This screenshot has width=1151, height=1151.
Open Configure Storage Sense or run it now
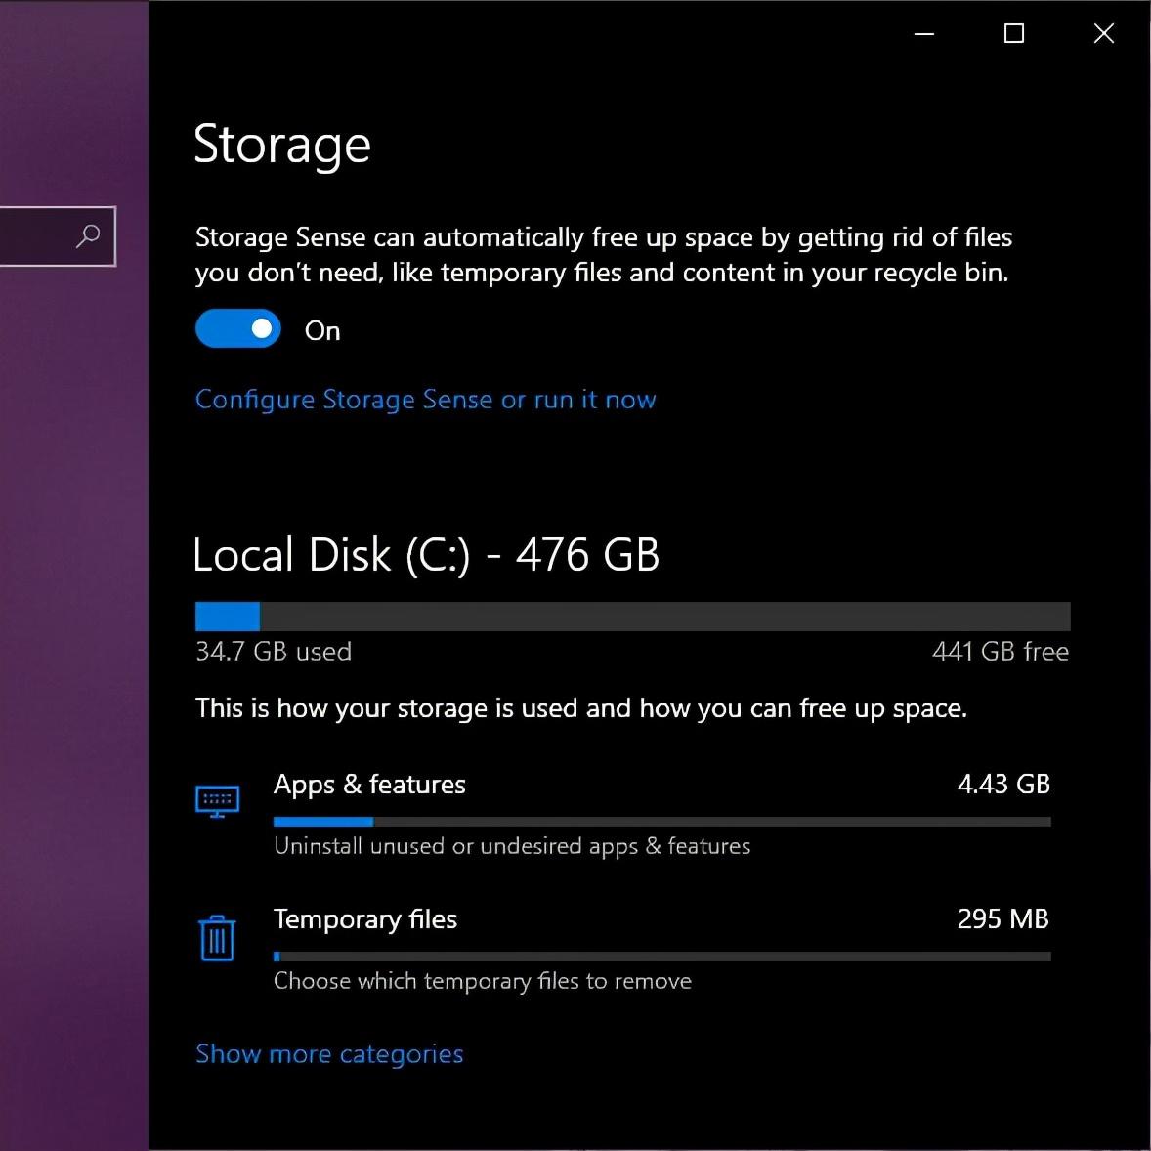coord(425,399)
